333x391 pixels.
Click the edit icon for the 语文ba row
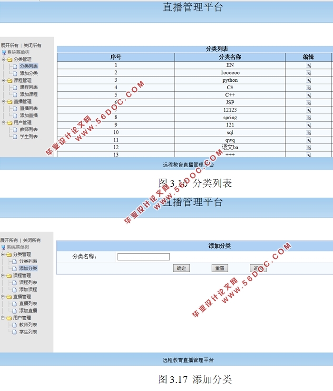308,148
